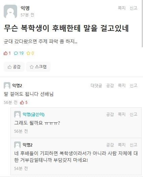Click the yellow star scrap count icon

pos(28,53)
